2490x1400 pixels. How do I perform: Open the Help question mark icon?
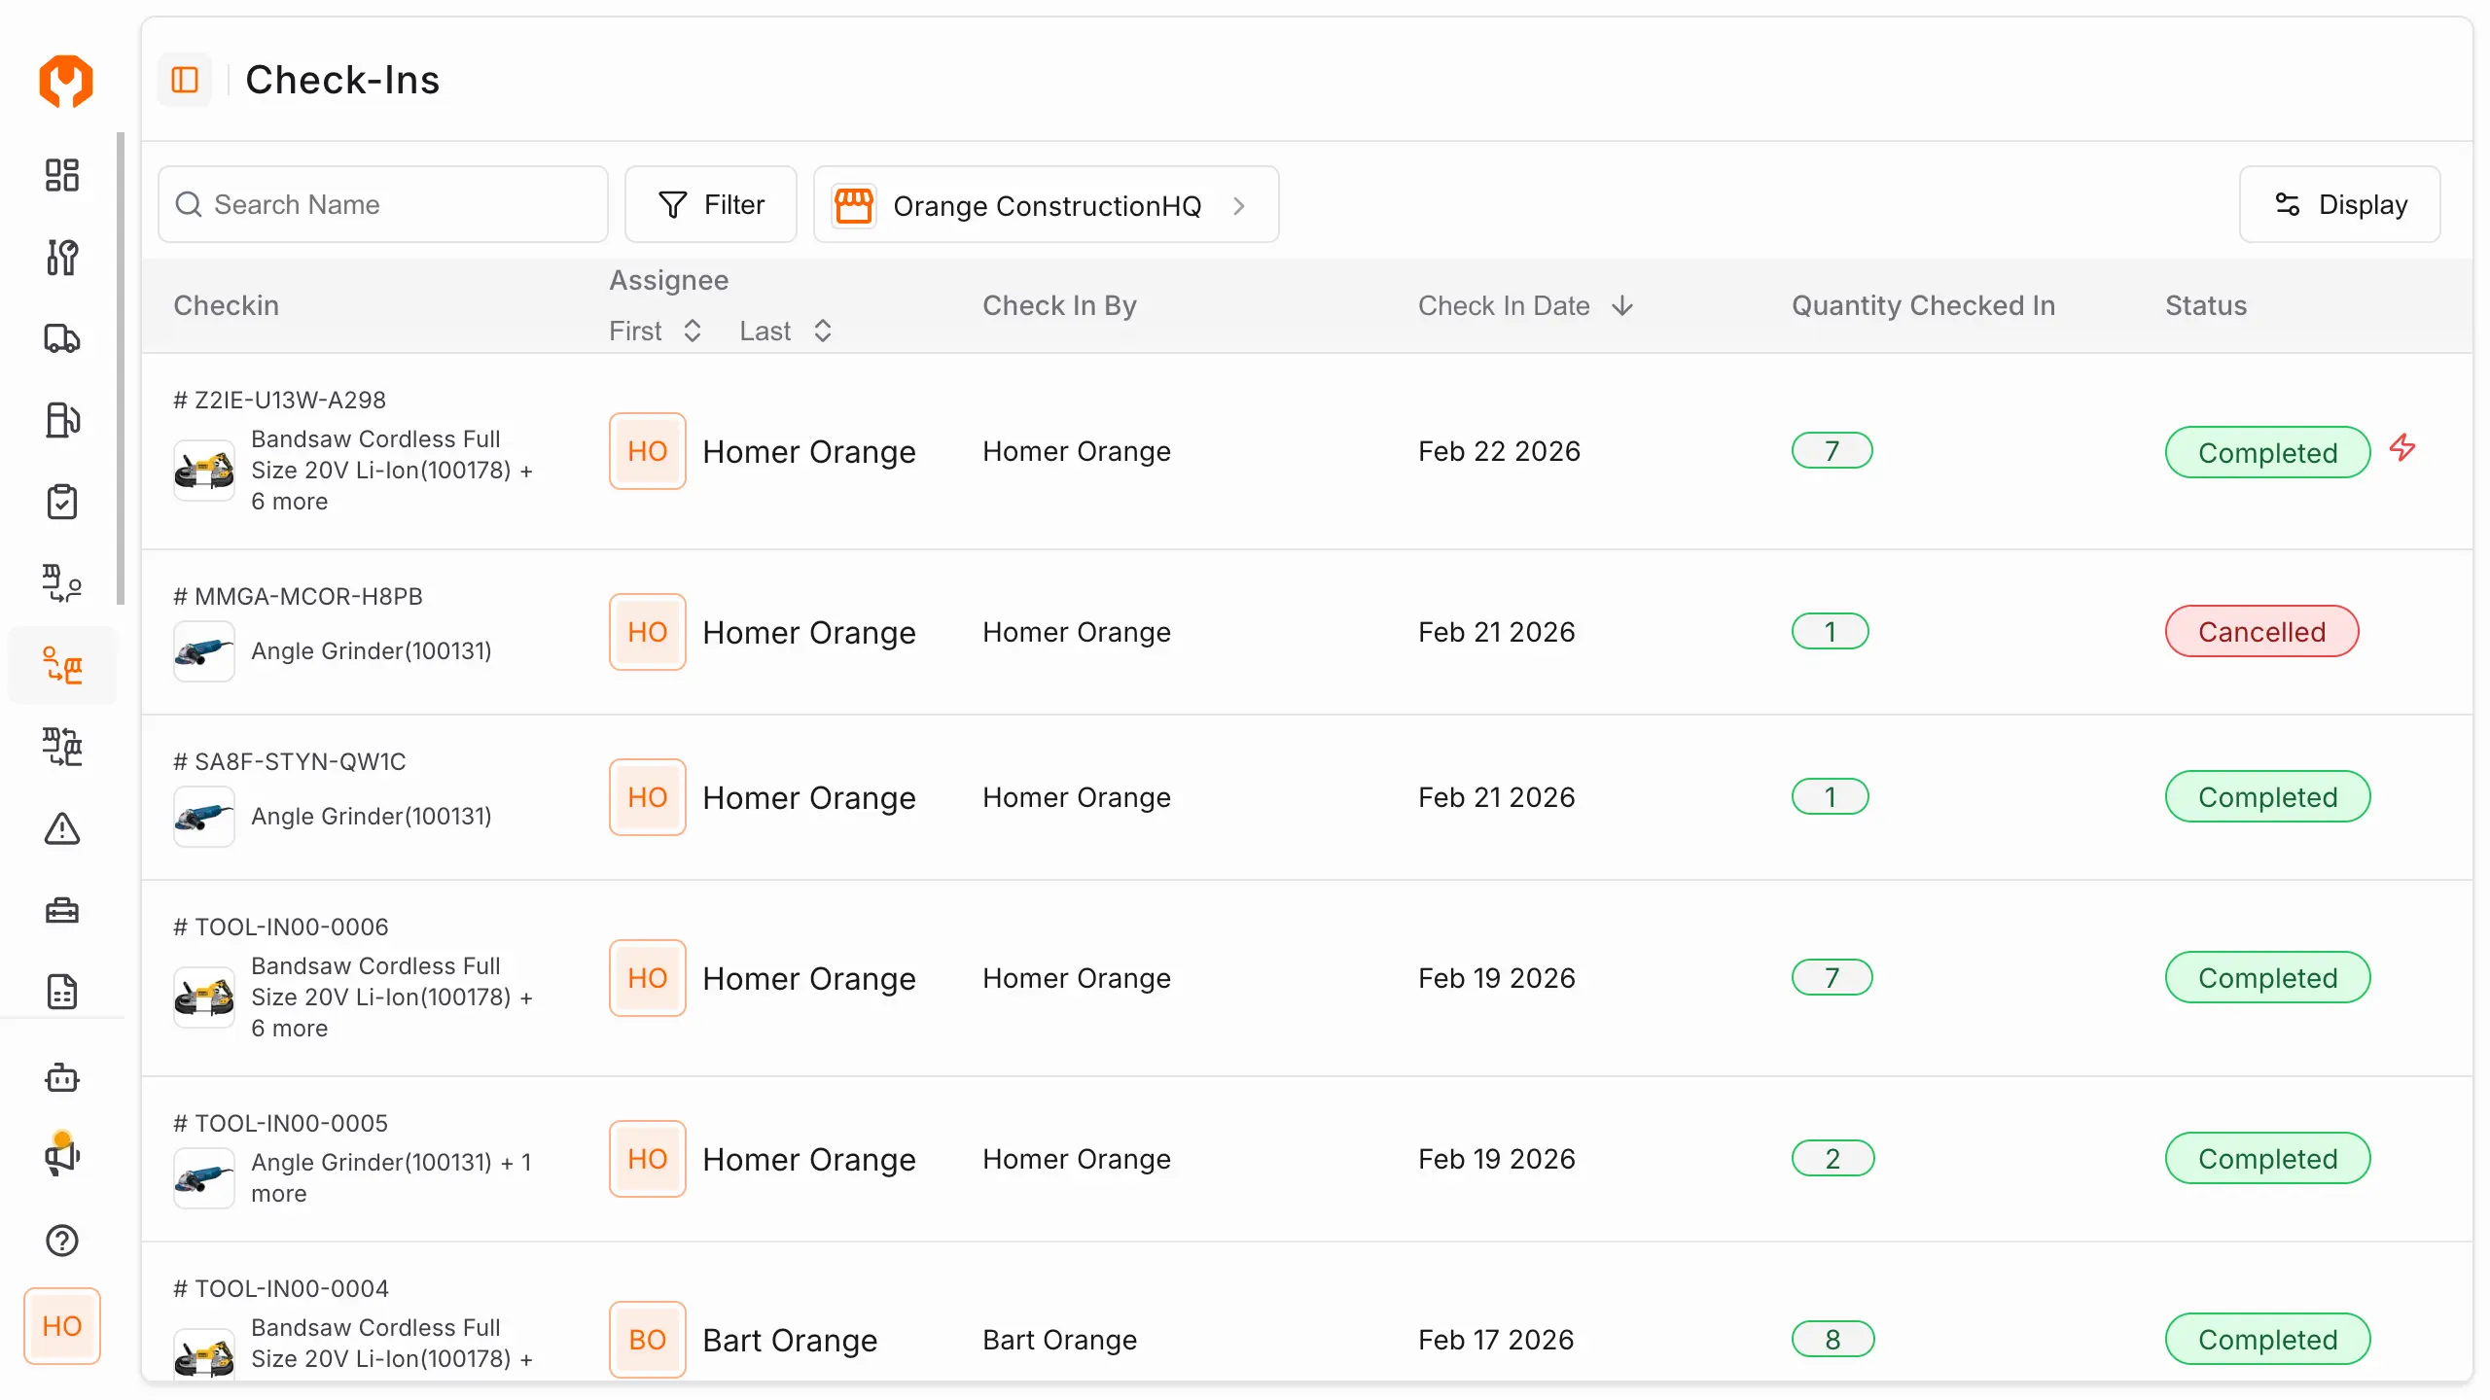[62, 1240]
